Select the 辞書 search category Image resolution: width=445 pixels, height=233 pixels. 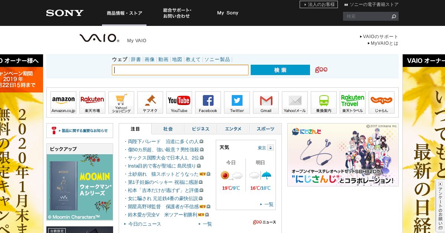click(136, 59)
